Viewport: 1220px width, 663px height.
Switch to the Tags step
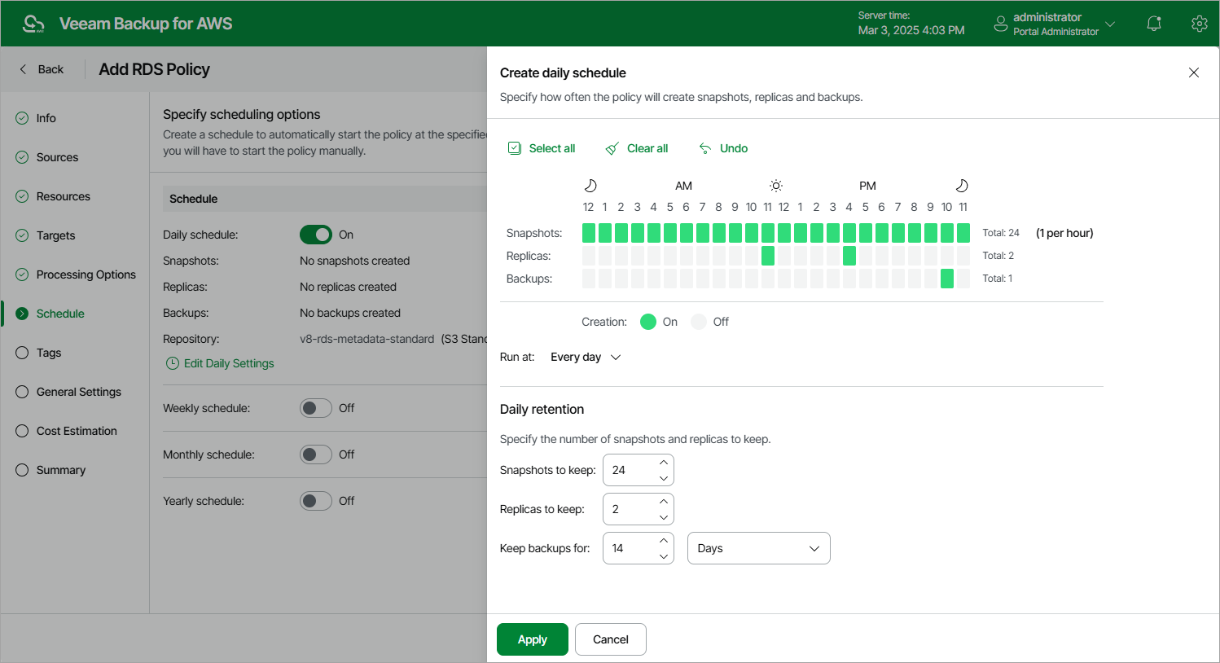point(49,353)
